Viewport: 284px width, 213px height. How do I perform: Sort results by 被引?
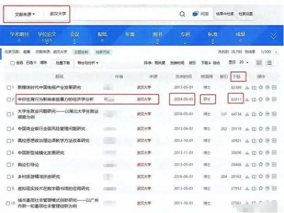coord(193,63)
